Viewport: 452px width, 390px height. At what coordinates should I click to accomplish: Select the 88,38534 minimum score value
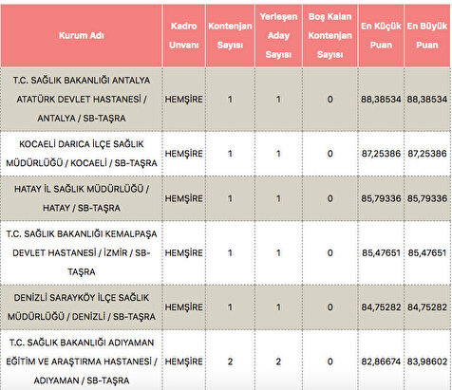coord(381,100)
